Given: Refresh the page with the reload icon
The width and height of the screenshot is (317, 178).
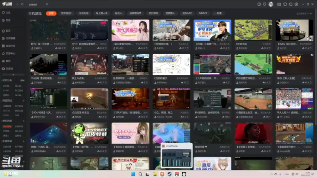Looking at the screenshot, I should tap(22, 4).
